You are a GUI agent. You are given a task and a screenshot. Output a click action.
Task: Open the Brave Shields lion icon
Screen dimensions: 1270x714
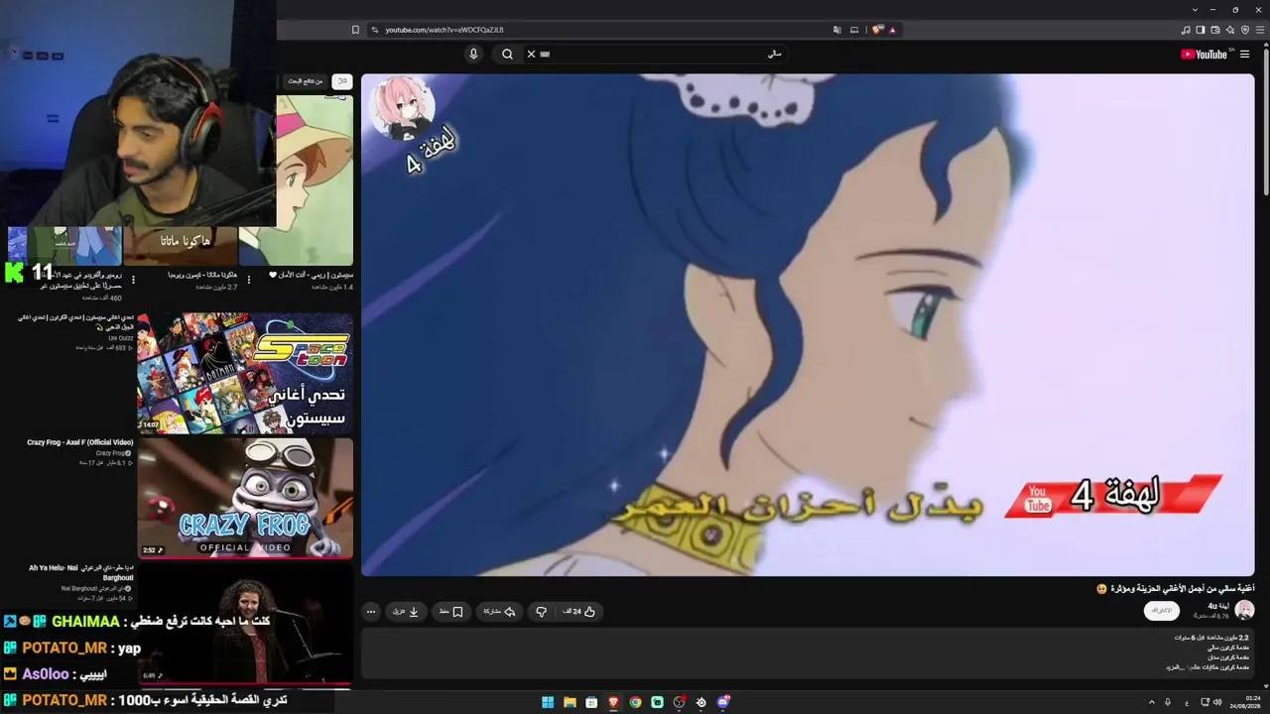pyautogui.click(x=878, y=30)
